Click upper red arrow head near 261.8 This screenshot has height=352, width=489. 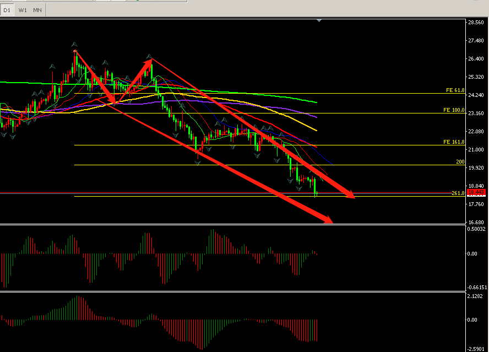[x=349, y=194]
